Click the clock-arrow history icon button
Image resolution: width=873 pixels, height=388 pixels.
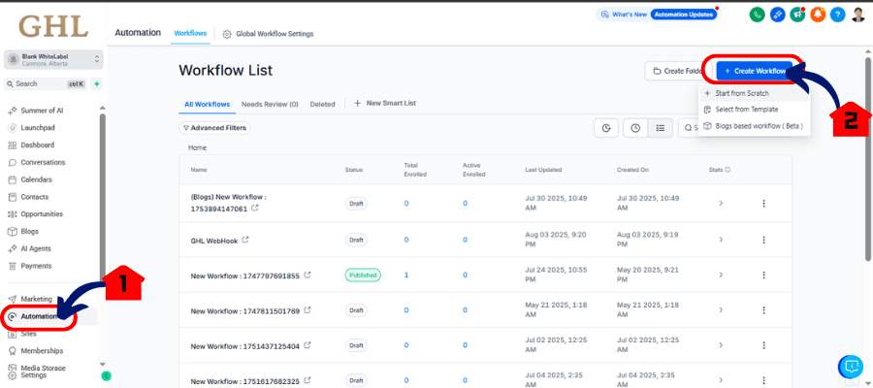tap(606, 128)
